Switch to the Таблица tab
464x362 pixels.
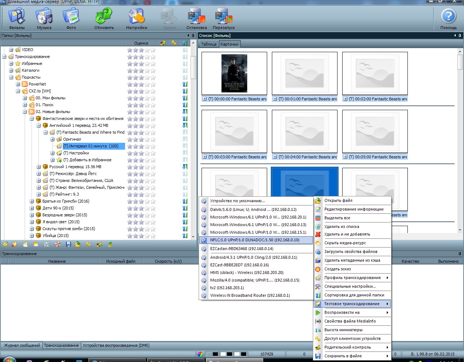(209, 44)
